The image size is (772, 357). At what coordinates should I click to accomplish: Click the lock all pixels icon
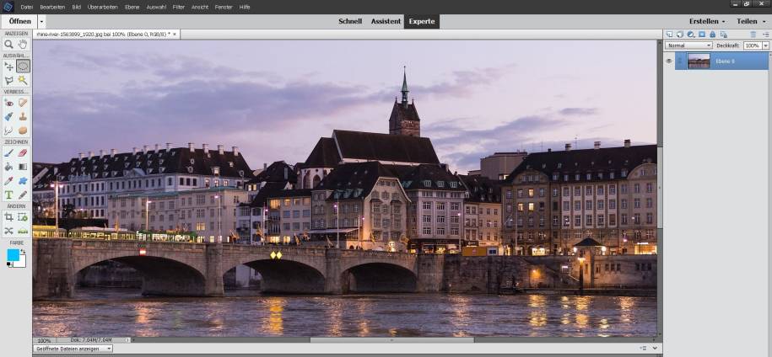(713, 35)
